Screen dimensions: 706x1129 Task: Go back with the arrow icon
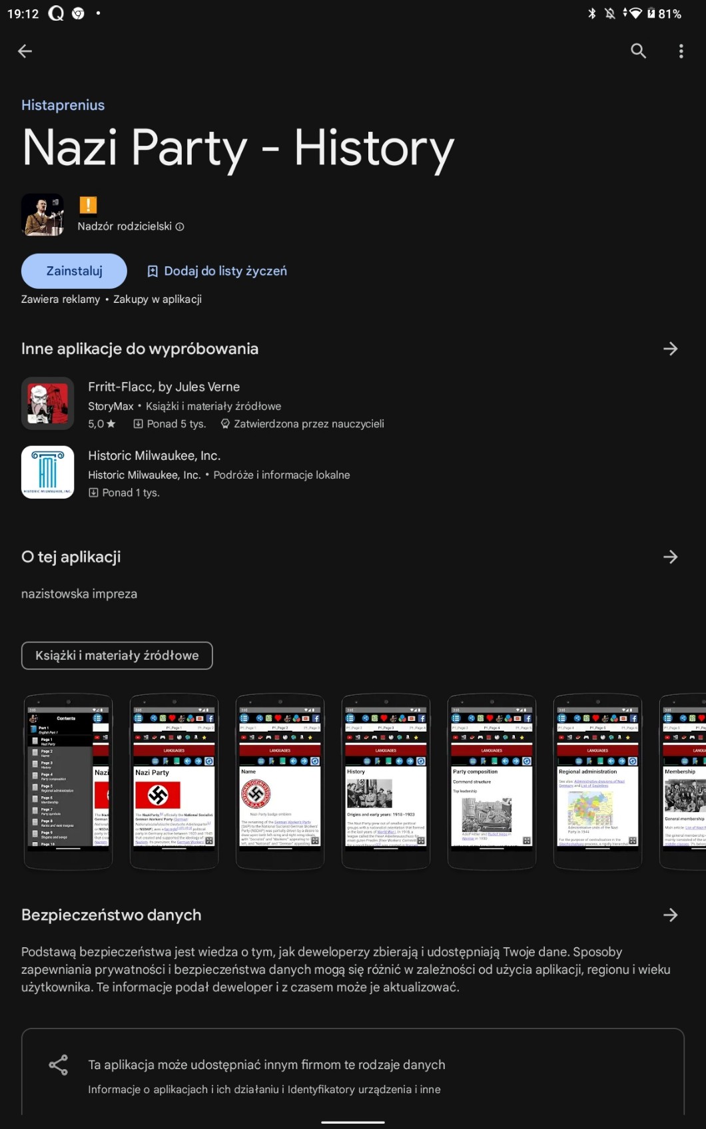pyautogui.click(x=25, y=51)
